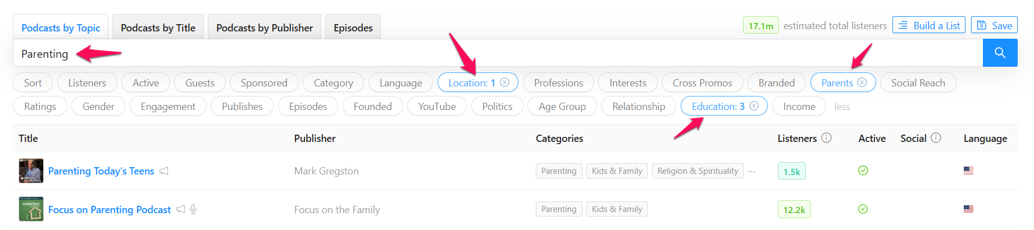Expand the Category filter options
Viewport: 1034px width, 230px height.
(333, 83)
